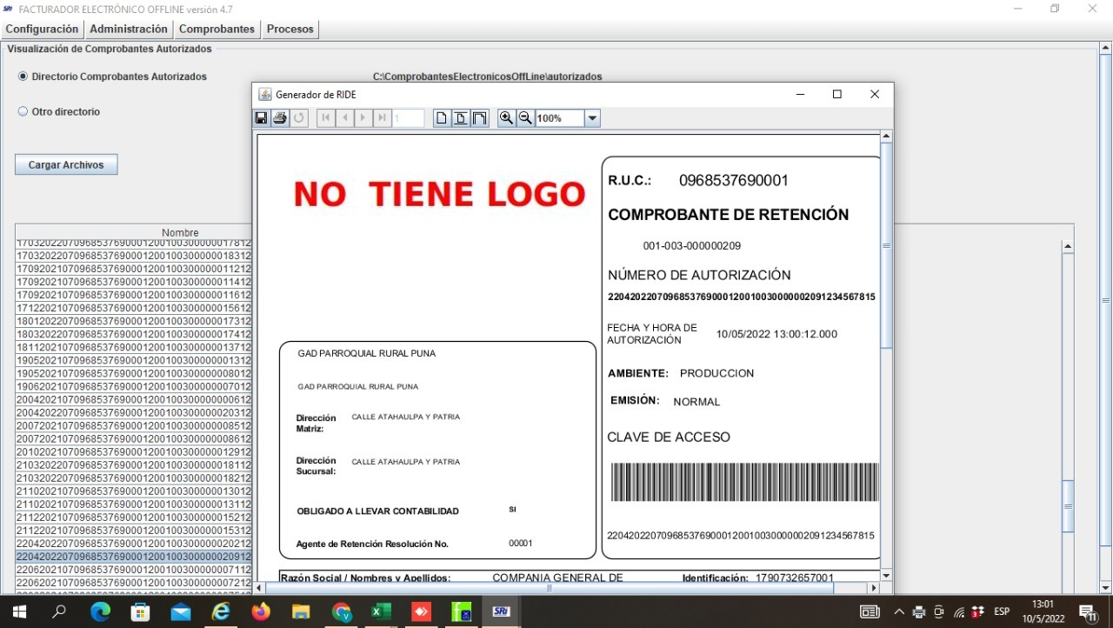Open Firefox from the taskbar
Screen dimensions: 1113x628
[x=261, y=611]
